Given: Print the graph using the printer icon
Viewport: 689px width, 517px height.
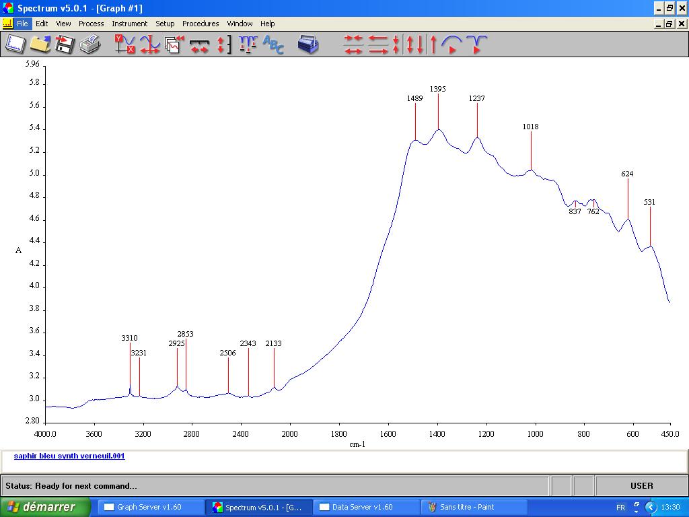Looking at the screenshot, I should pyautogui.click(x=89, y=44).
